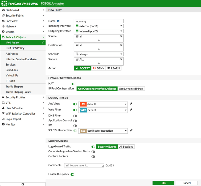
Task: Favorite IPv4 Policy with star icon
Action: coord(43,43)
